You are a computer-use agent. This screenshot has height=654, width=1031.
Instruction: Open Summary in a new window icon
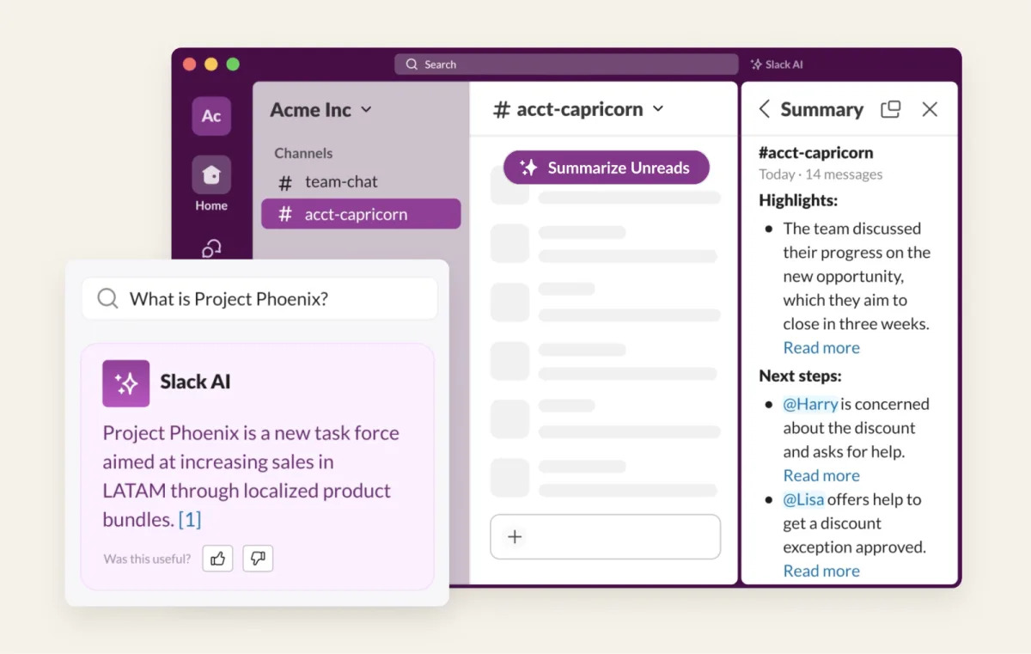891,109
